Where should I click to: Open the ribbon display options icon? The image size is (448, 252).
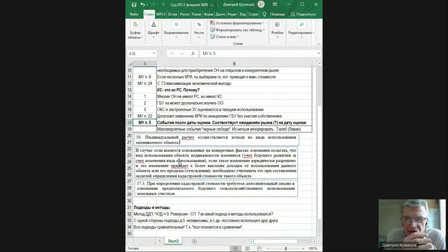coord(275,5)
